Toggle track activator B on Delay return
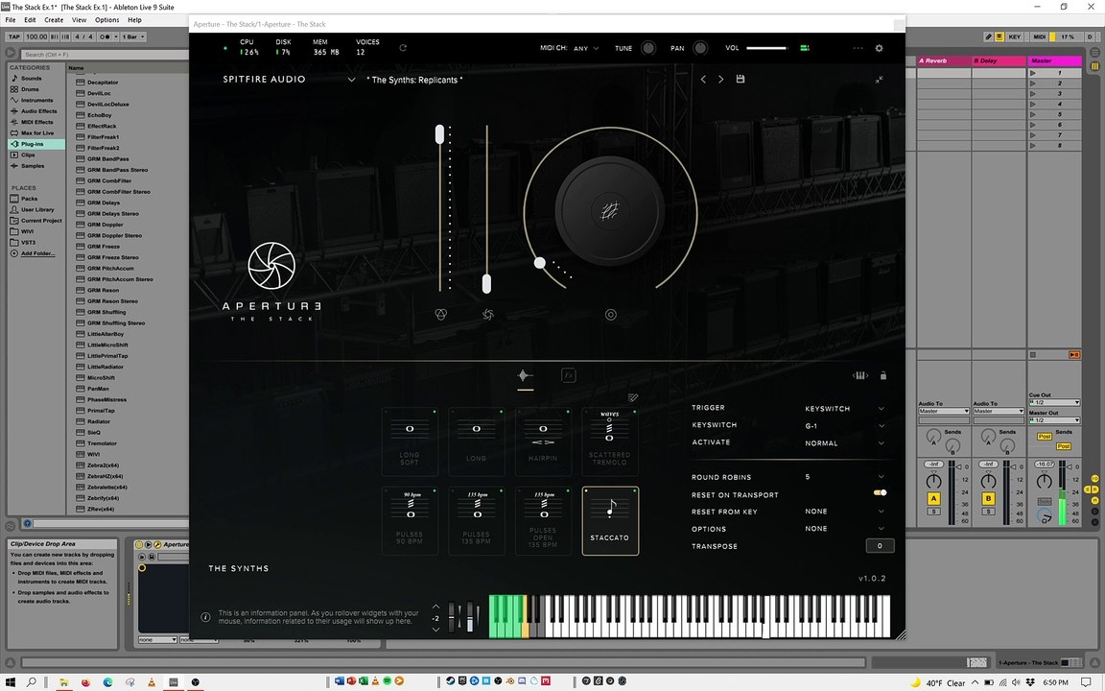Screen dimensions: 1105x691 pyautogui.click(x=988, y=498)
